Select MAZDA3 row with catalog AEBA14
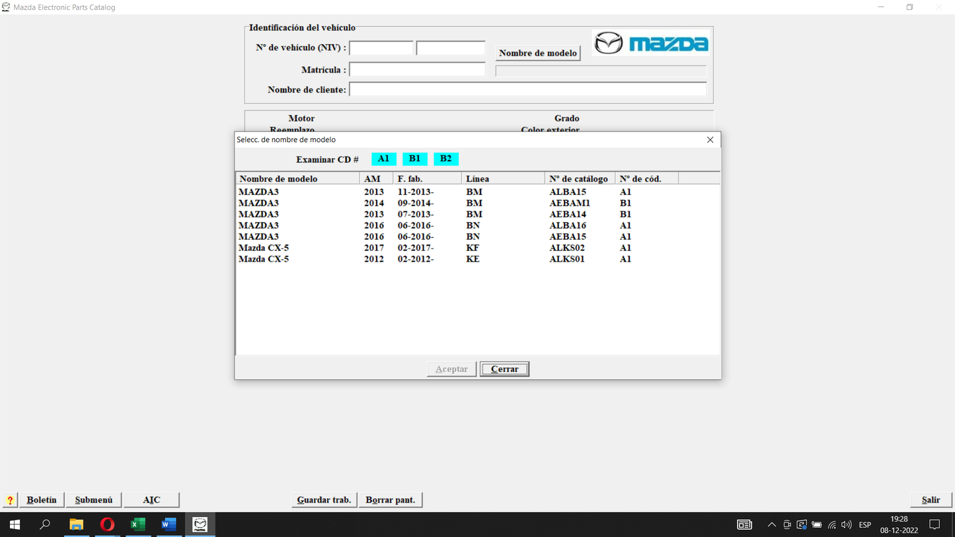The height and width of the screenshot is (537, 955). click(477, 215)
